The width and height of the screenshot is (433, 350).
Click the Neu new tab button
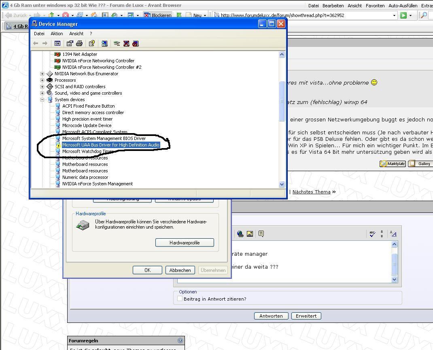(194, 15)
